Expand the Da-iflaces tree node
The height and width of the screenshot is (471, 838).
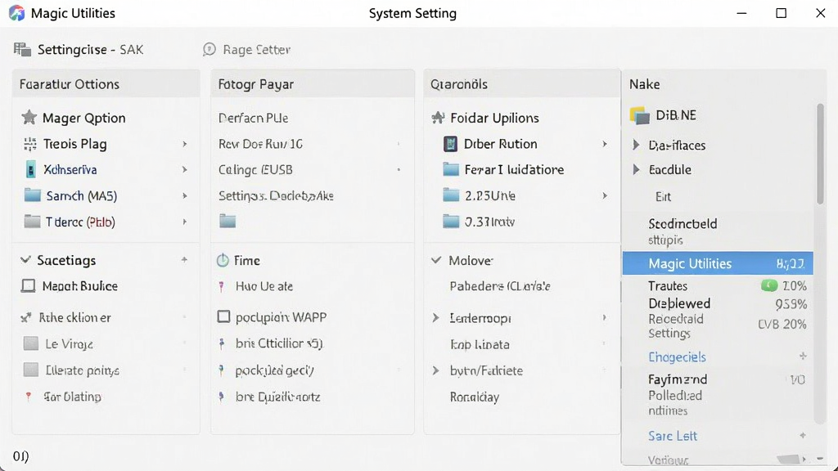coord(636,145)
